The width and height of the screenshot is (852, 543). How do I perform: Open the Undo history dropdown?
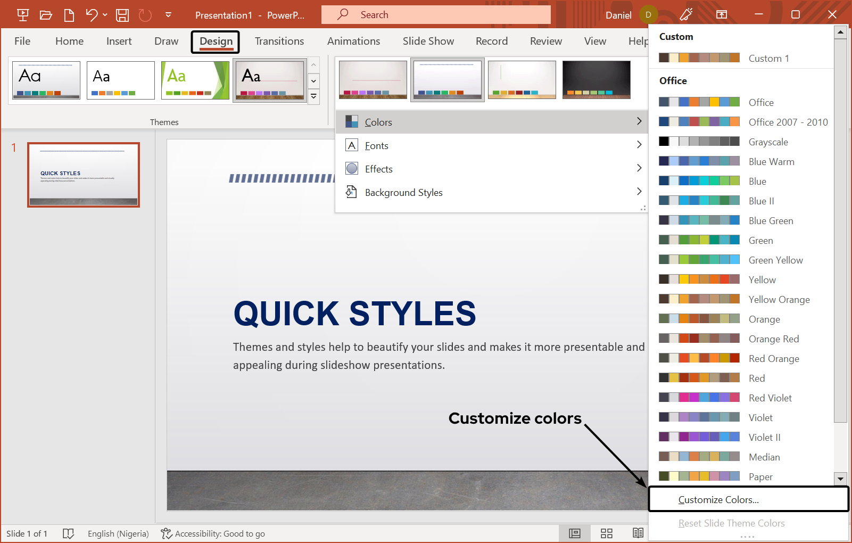tap(104, 14)
